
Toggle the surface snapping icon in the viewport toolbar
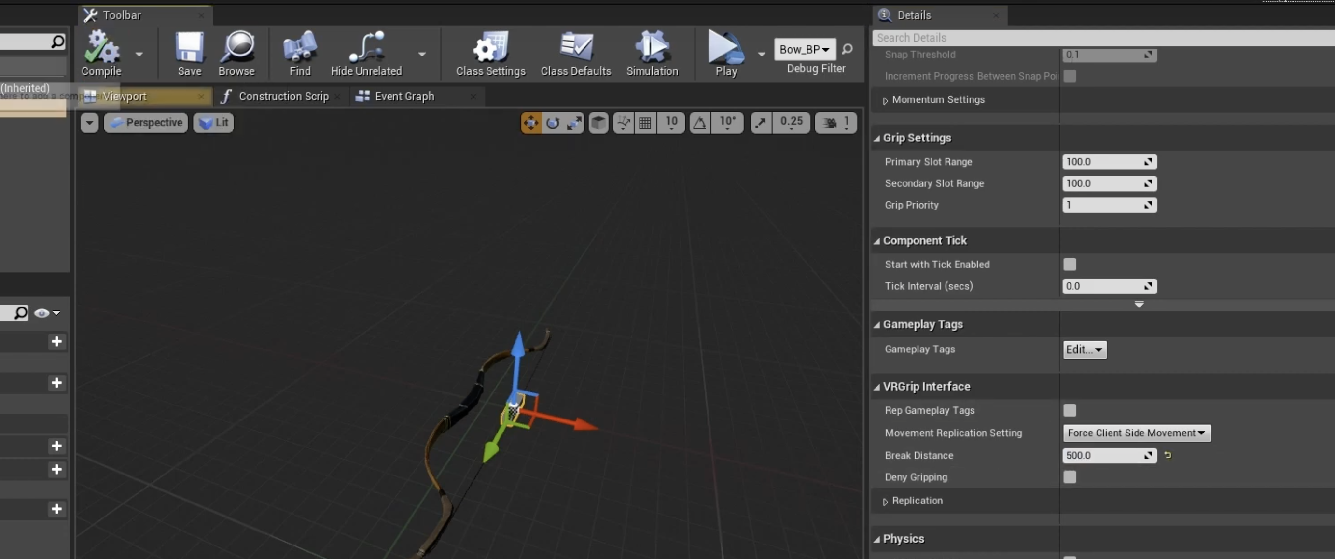(x=624, y=123)
